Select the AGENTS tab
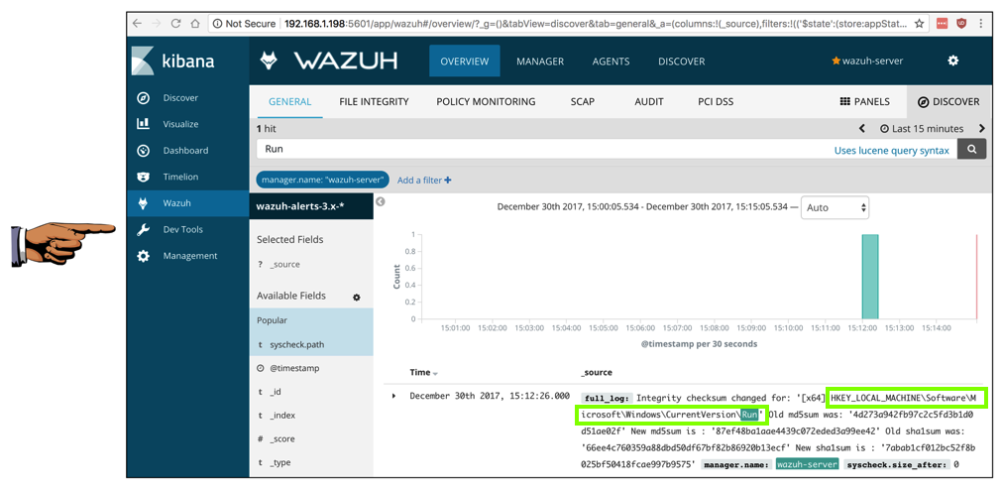1002x489 pixels. click(x=611, y=61)
